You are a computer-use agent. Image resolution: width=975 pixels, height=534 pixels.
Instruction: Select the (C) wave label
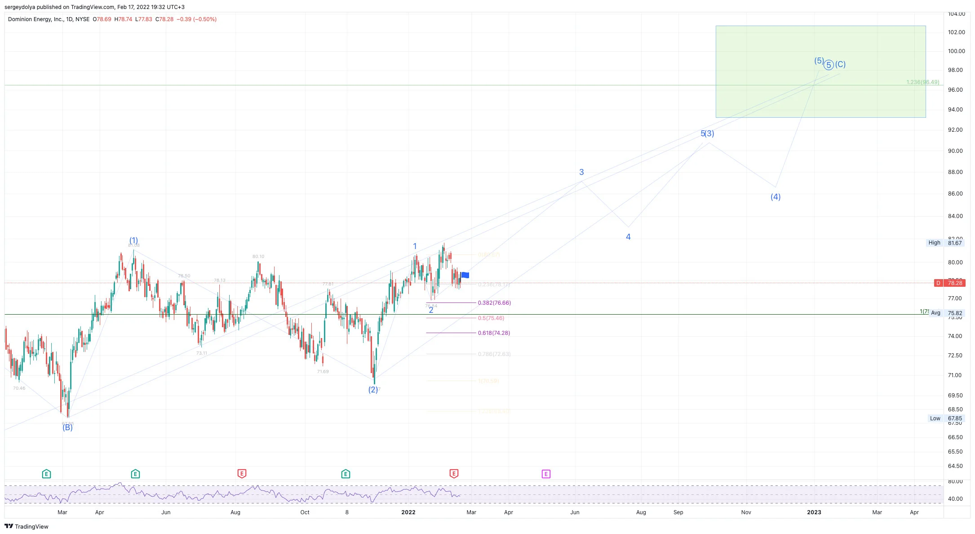[840, 64]
